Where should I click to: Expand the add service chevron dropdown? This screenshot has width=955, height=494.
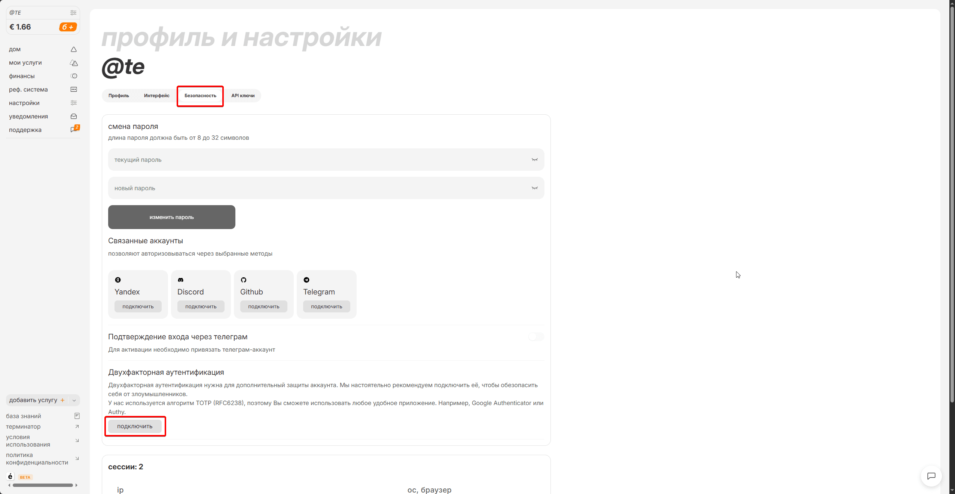74,401
